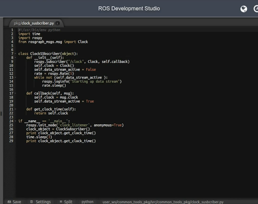Viewport: 258px width, 204px height.
Task: Change the python language mode
Action: [87, 202]
